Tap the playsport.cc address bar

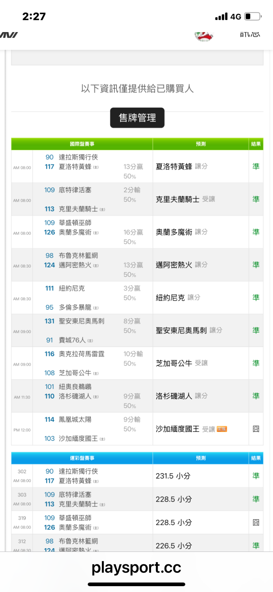click(136, 567)
